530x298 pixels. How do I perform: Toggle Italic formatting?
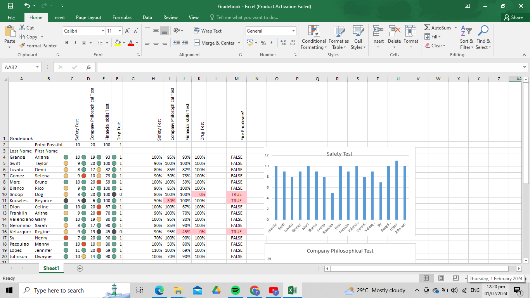tap(75, 43)
